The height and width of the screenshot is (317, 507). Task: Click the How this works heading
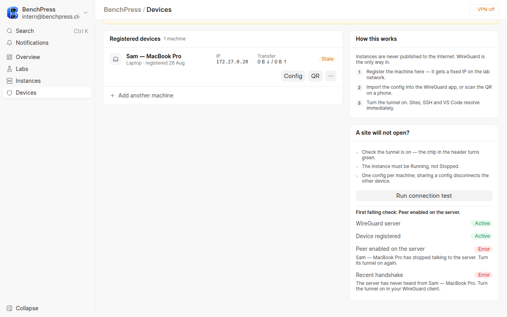(376, 39)
